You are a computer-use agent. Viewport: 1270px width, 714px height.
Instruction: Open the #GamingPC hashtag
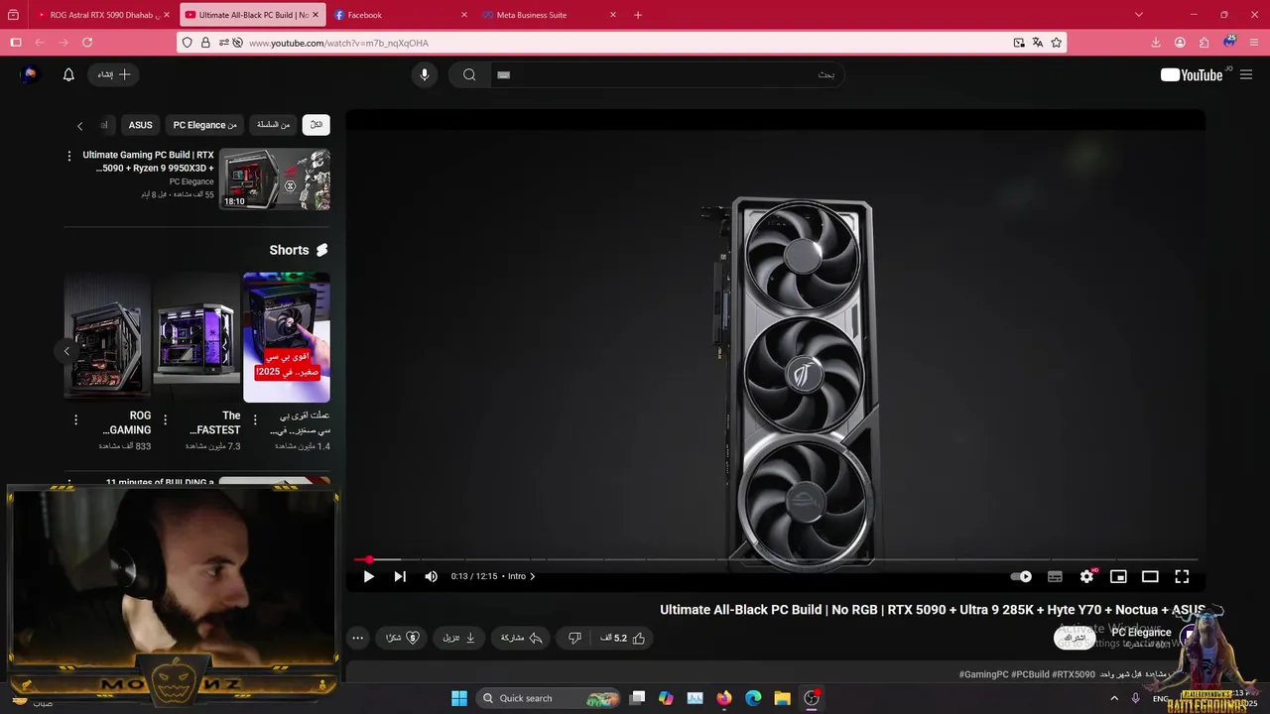click(x=984, y=674)
